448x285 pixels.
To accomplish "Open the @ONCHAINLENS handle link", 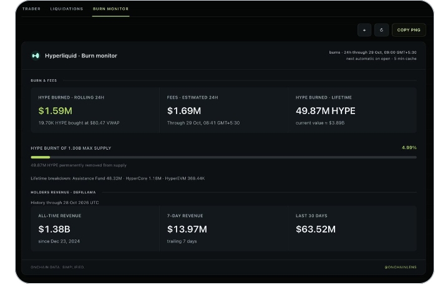I will pos(401,268).
